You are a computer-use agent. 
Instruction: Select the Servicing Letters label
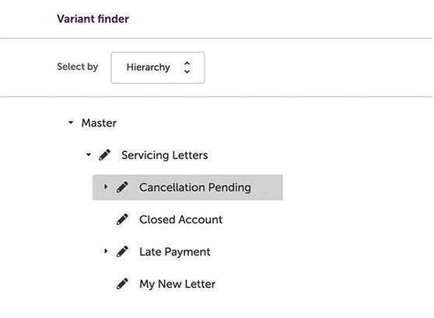tap(165, 155)
